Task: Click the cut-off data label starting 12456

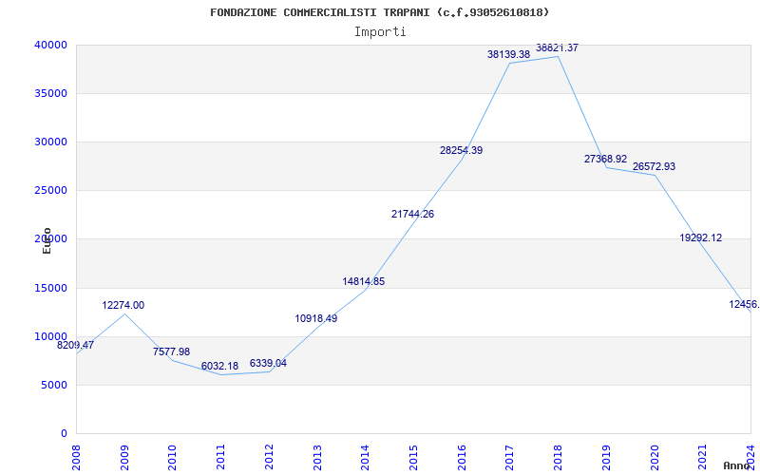Action: click(x=745, y=304)
